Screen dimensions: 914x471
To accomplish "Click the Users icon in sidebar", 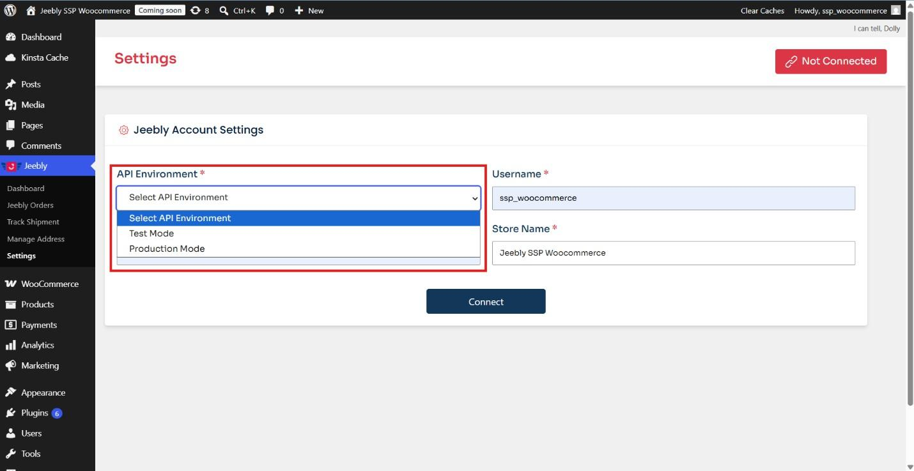I will pos(10,433).
